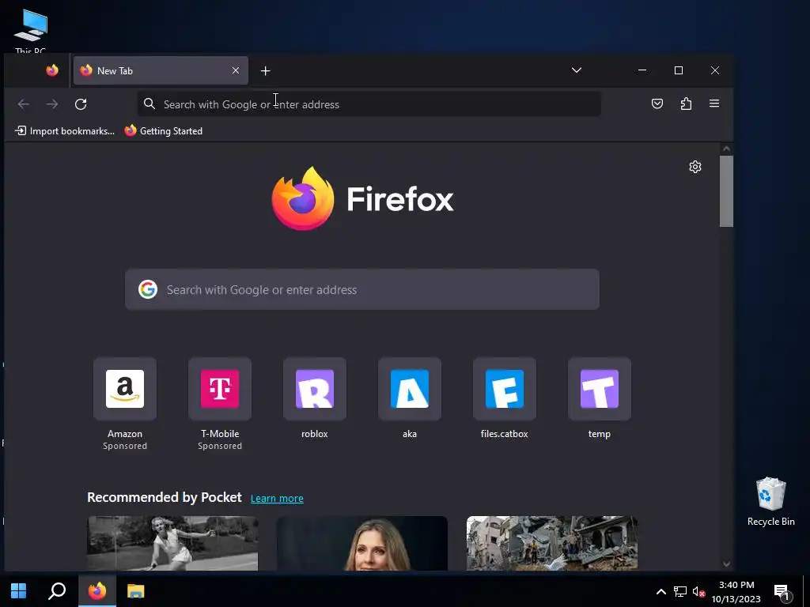Click the page scrollbar up arrow
810x607 pixels.
[726, 149]
